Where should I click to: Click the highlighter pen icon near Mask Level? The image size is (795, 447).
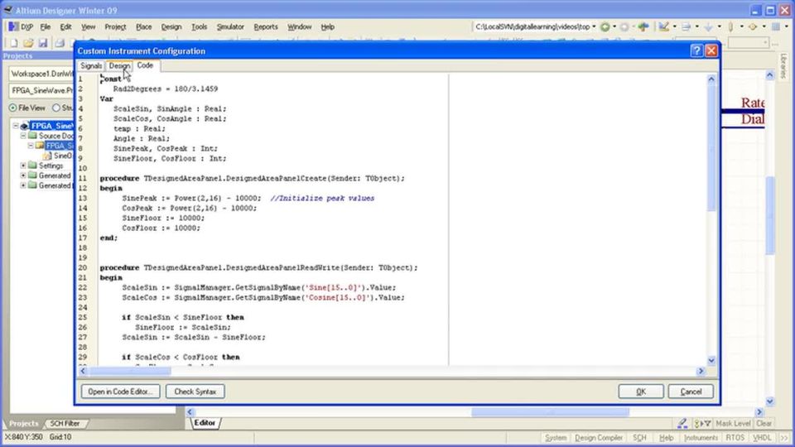(x=682, y=423)
